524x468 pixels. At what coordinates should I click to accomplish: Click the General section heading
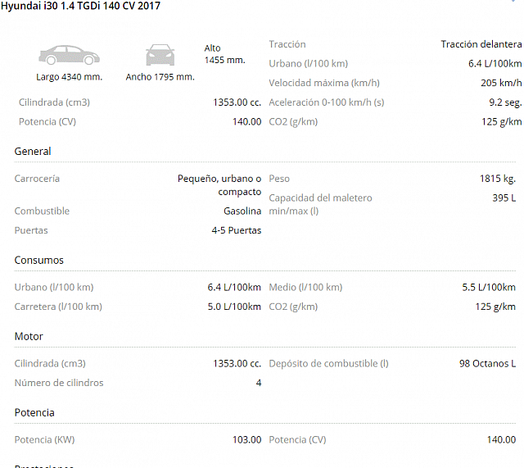tap(33, 151)
